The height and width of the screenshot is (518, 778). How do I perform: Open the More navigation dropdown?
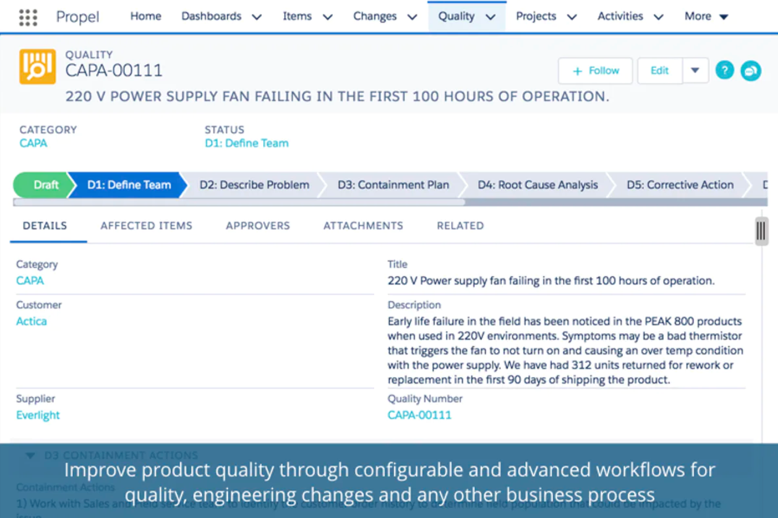point(706,16)
